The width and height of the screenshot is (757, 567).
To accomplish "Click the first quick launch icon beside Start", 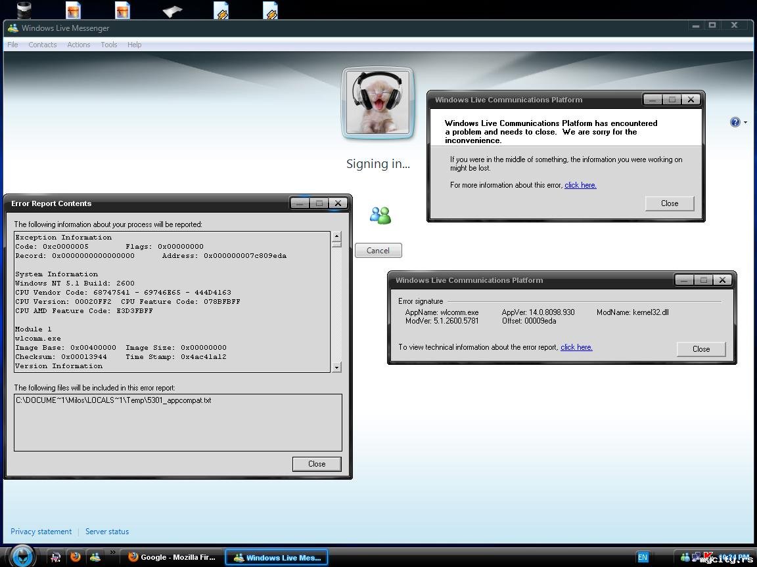I will coord(55,557).
